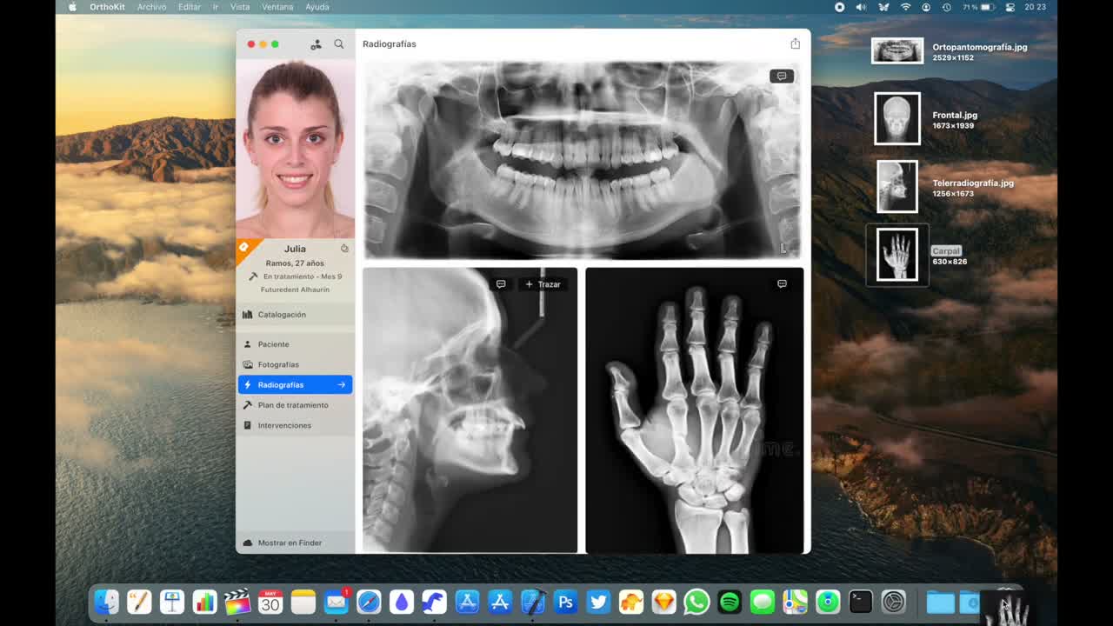This screenshot has width=1113, height=626.
Task: Select the hand carpal radiograph image
Action: click(695, 410)
